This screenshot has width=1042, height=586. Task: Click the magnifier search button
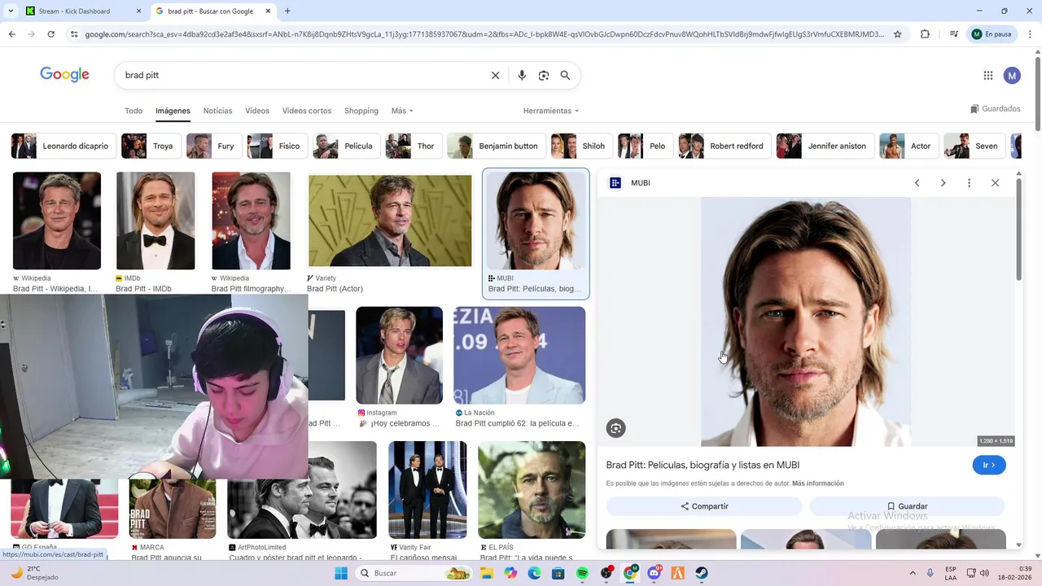(x=565, y=75)
